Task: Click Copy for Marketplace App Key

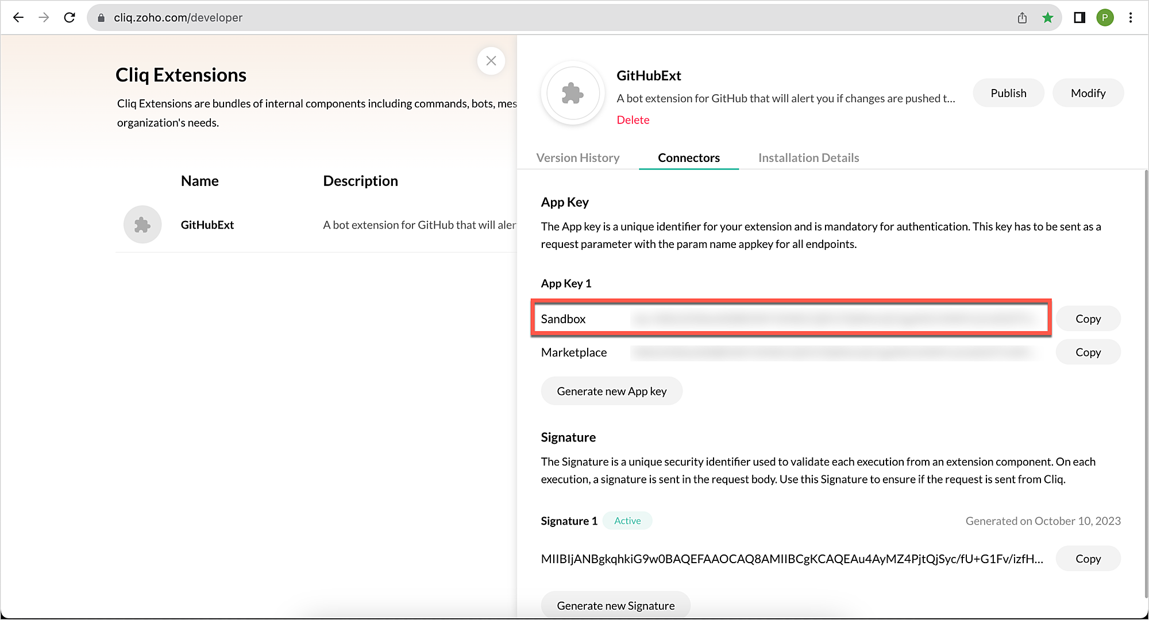Action: coord(1088,352)
